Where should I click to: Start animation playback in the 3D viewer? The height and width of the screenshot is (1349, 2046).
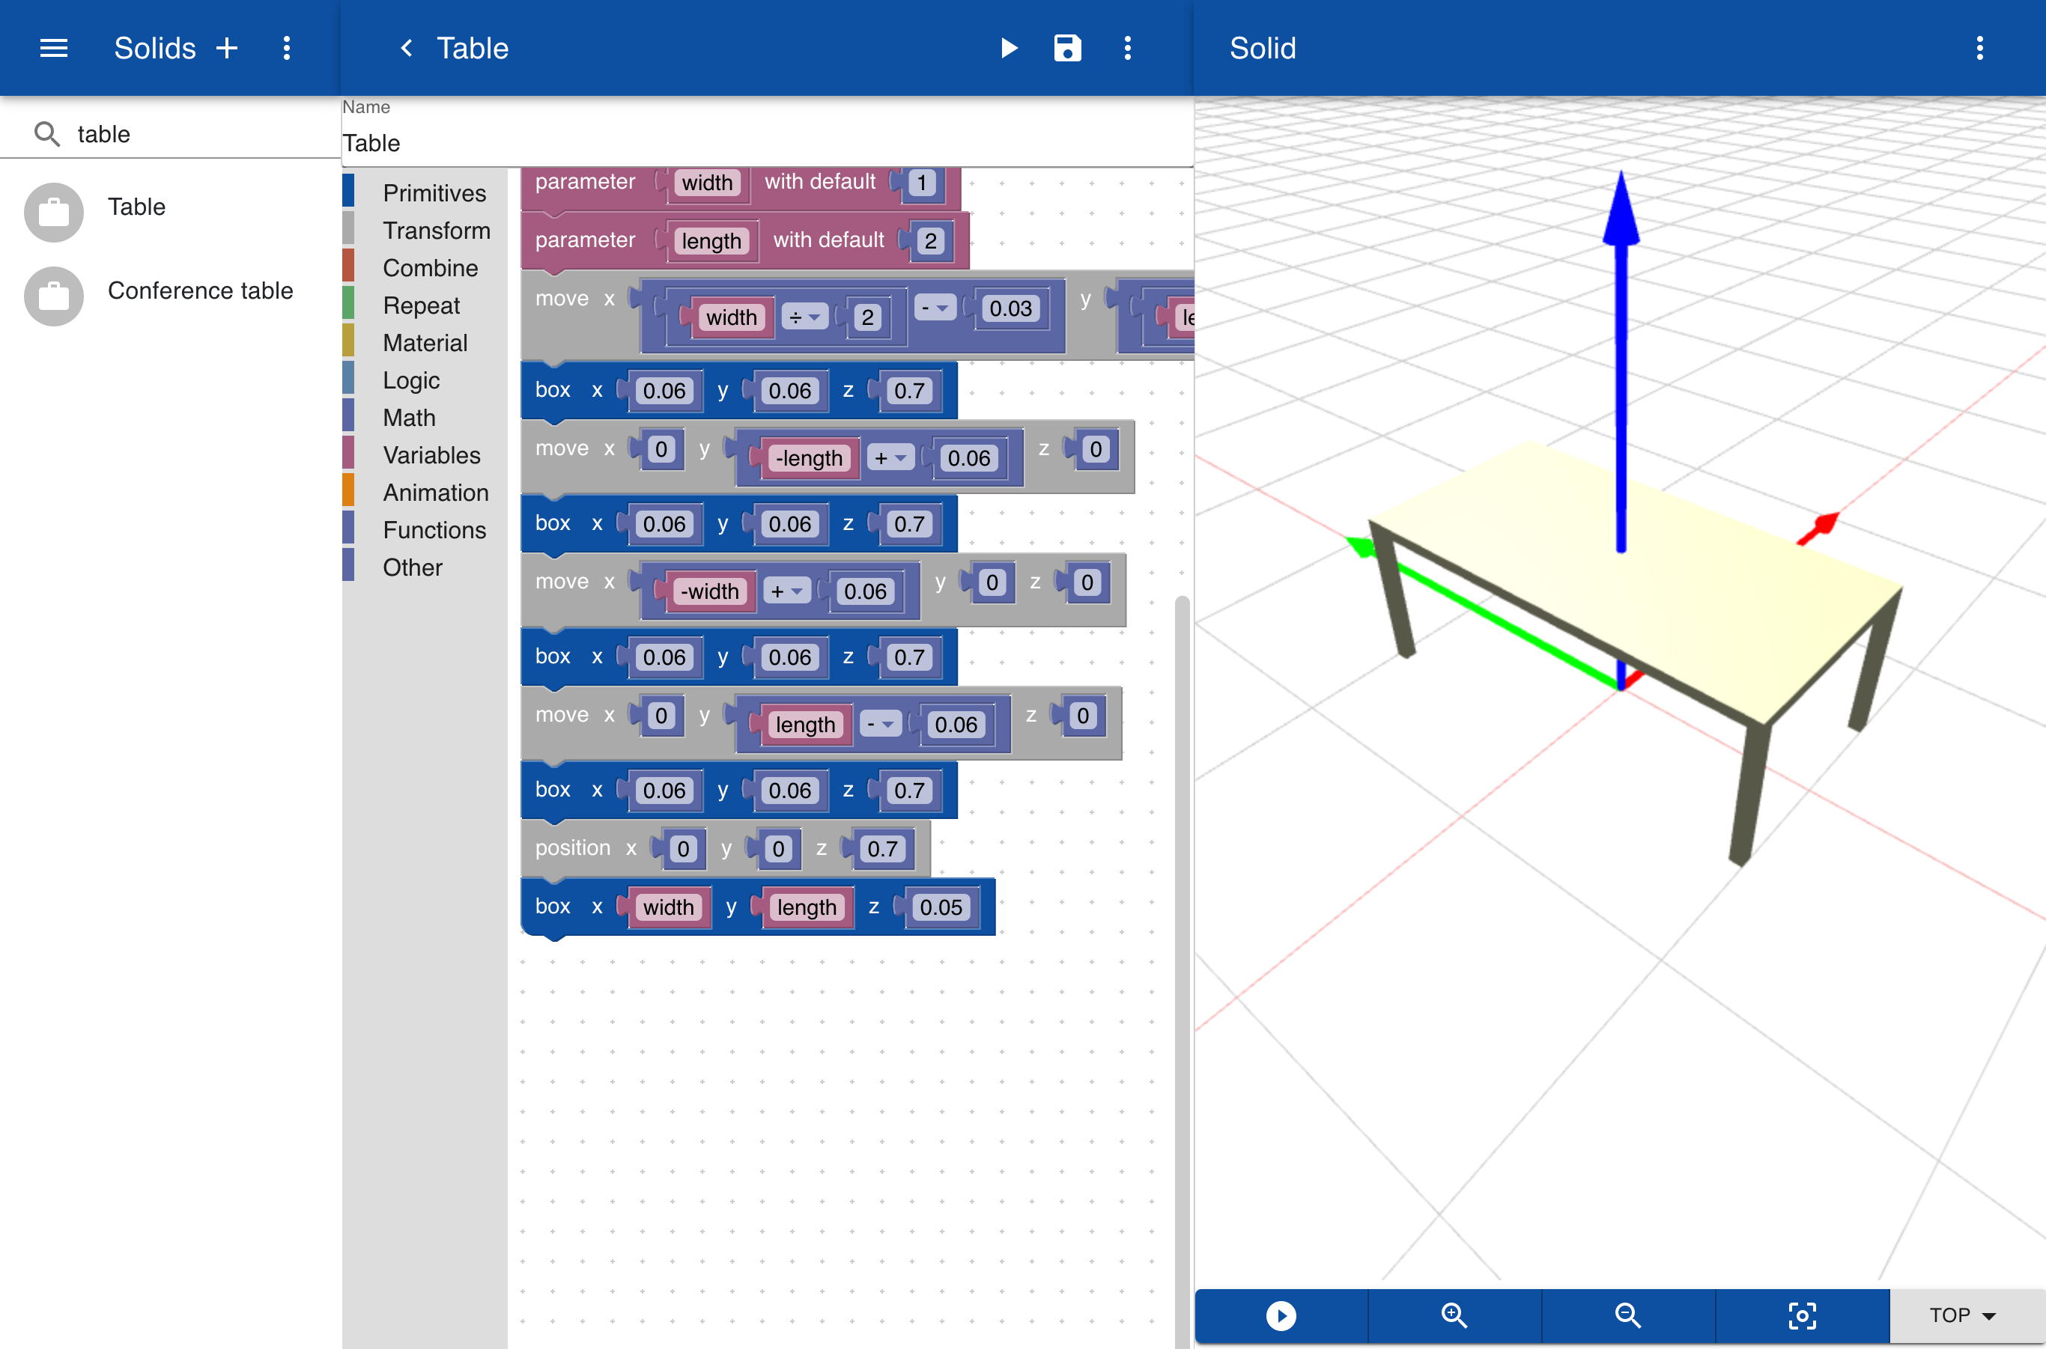pos(1281,1315)
